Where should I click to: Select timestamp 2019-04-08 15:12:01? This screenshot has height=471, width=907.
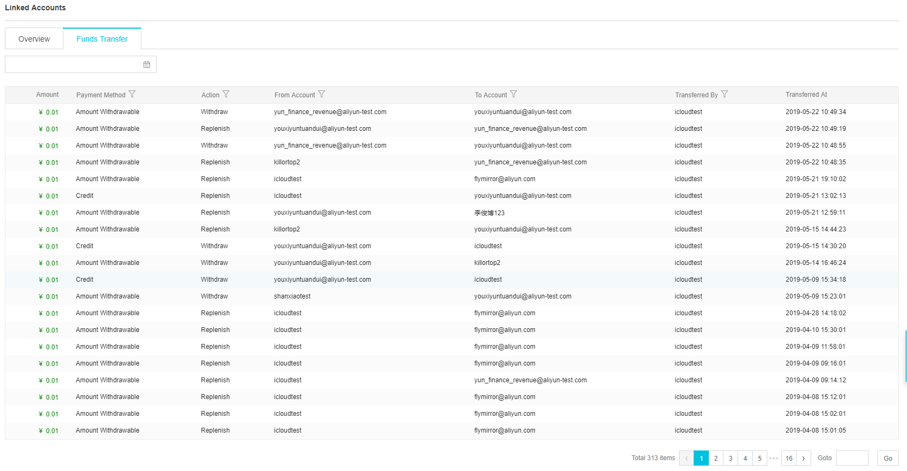point(815,397)
